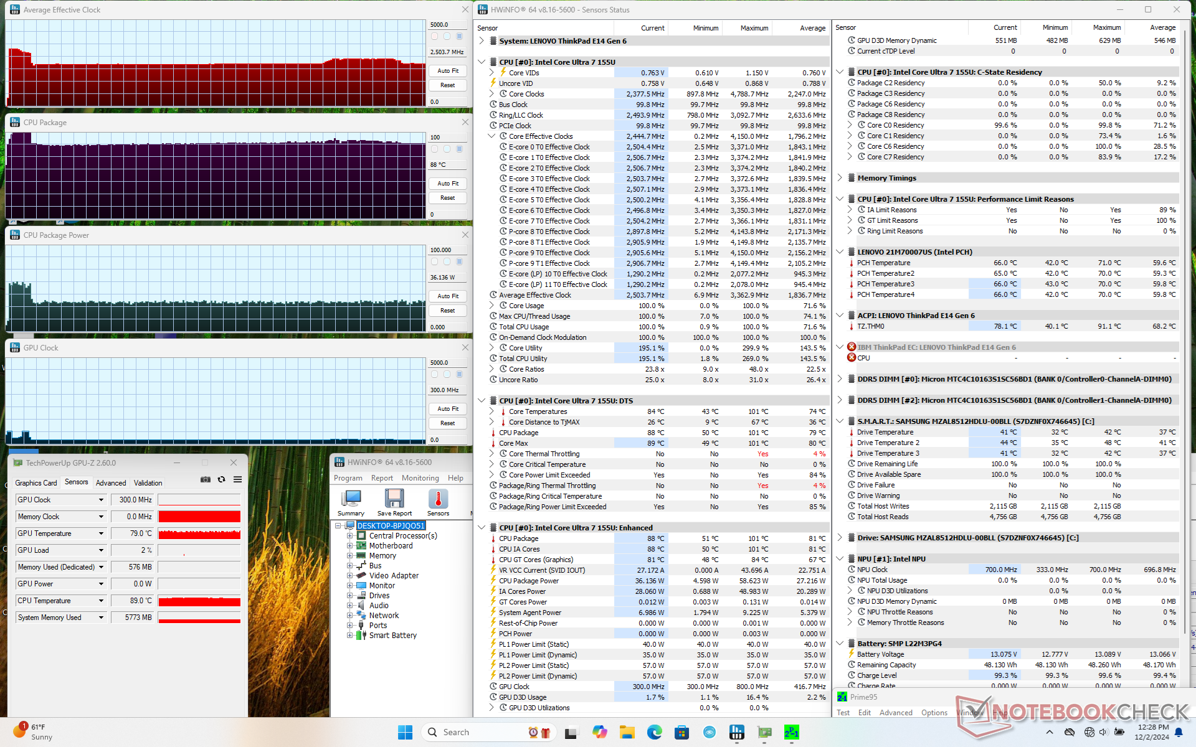Screen dimensions: 1196x747
Task: Open GPU Clock sensor dropdown in GPU-Z
Action: (101, 500)
